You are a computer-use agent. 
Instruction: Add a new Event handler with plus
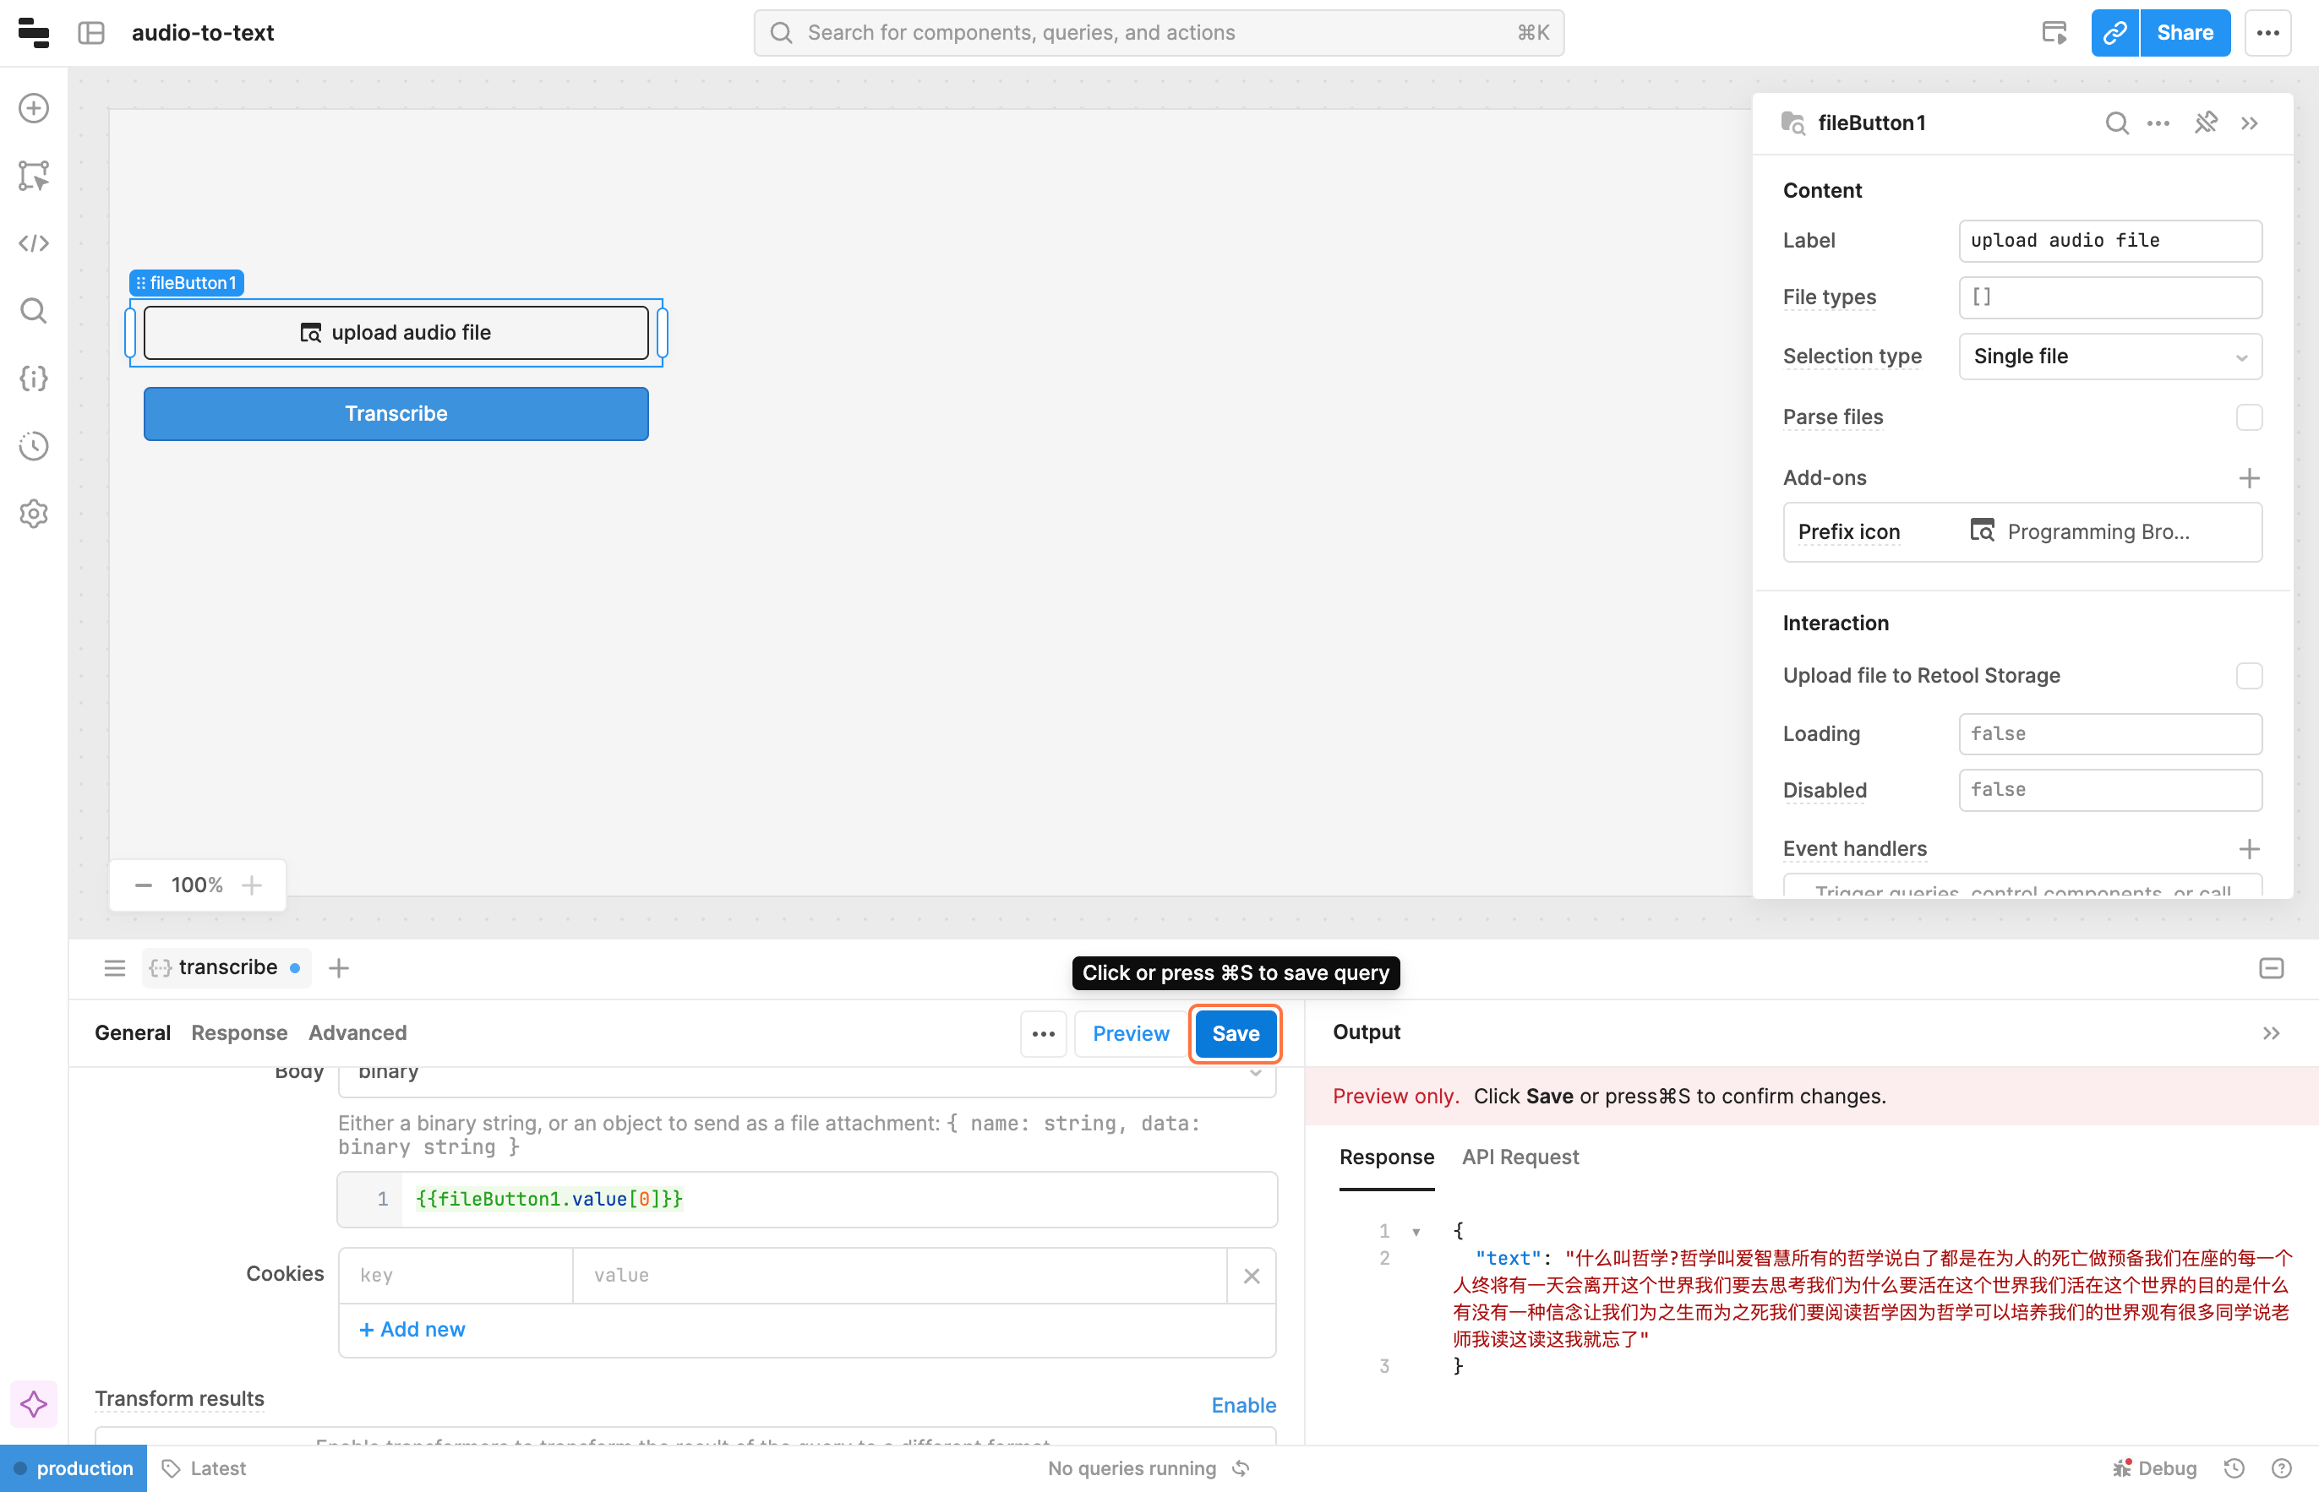click(x=2248, y=849)
